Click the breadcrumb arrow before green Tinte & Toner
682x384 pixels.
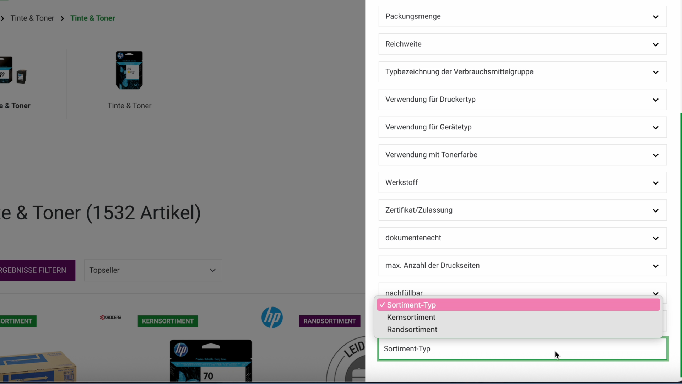[x=62, y=18]
